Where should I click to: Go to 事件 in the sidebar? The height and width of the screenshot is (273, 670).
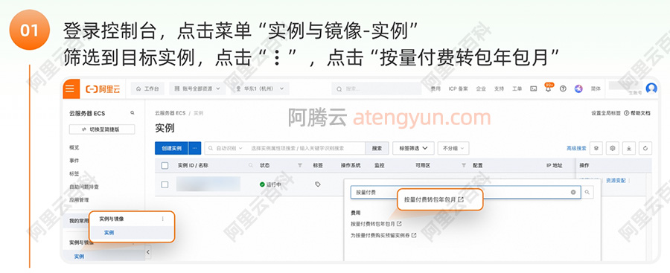[74, 161]
